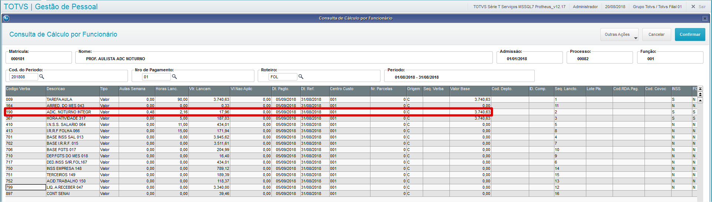This screenshot has width=712, height=202.
Task: Click the Roteiro input field
Action: (x=283, y=77)
